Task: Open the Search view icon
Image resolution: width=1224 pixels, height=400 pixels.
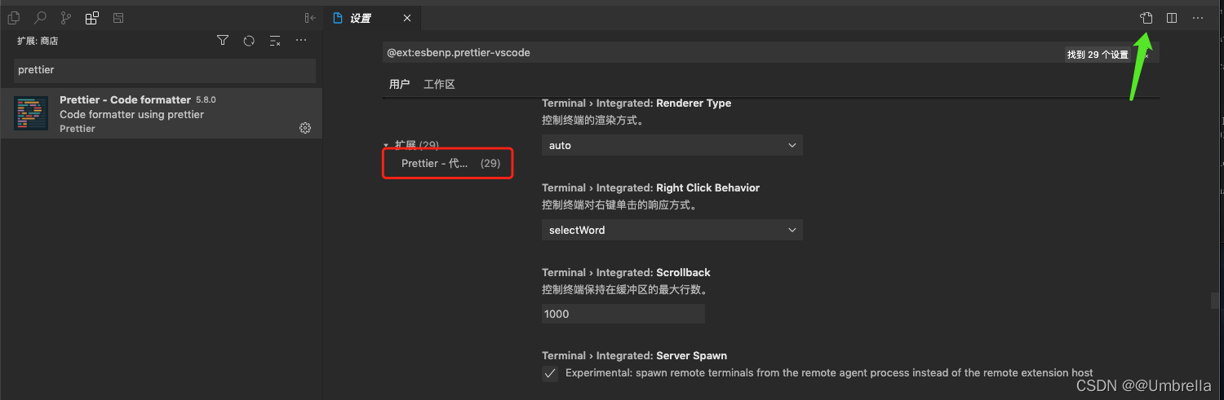Action: 40,18
